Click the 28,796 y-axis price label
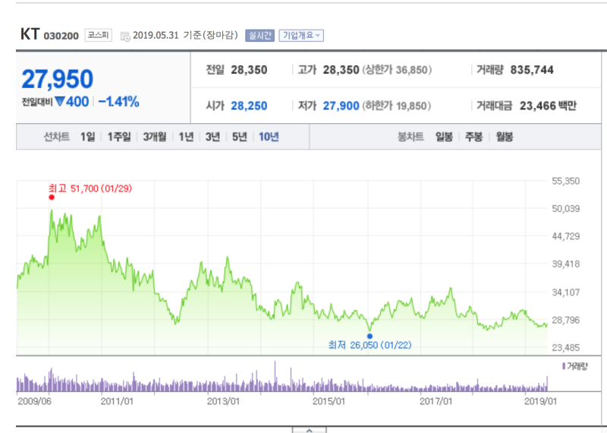The height and width of the screenshot is (433, 607). (x=565, y=321)
